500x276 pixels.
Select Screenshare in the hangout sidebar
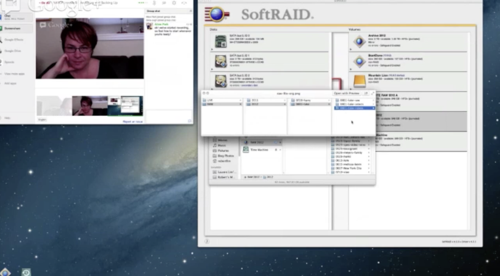tap(13, 28)
